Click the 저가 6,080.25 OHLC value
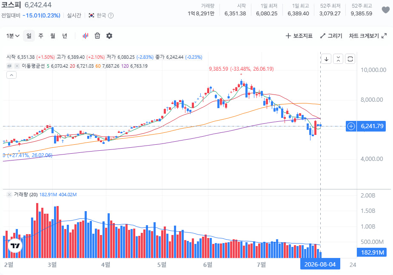 126,57
